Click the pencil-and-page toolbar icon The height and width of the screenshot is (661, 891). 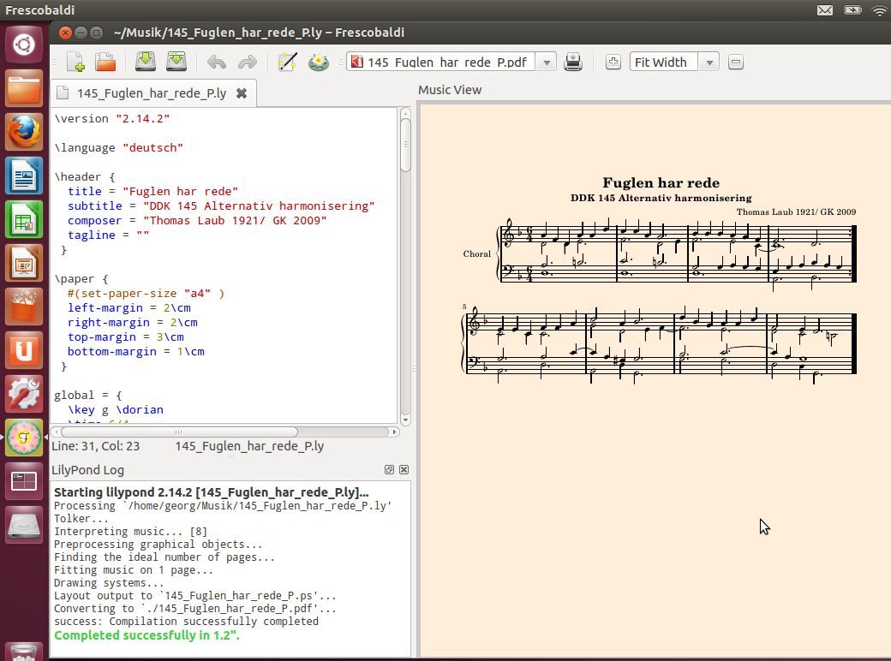tap(288, 62)
